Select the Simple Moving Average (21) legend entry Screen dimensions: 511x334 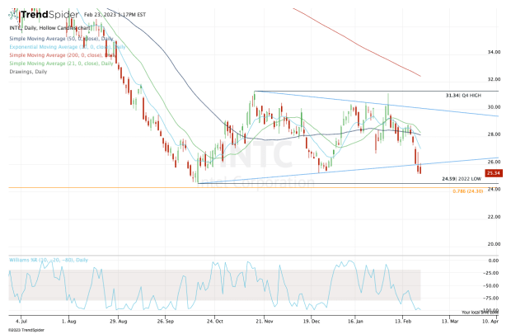coord(56,64)
